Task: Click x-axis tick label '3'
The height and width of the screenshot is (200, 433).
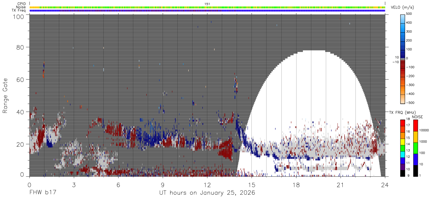Action: point(74,185)
